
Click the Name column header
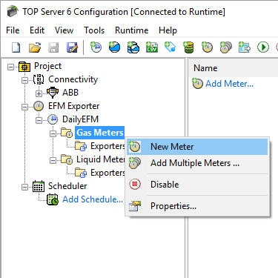[234, 68]
